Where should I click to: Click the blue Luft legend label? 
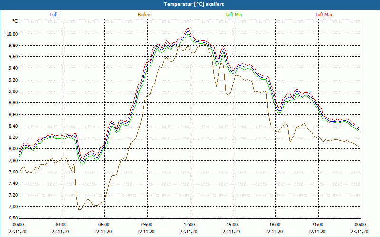54,15
